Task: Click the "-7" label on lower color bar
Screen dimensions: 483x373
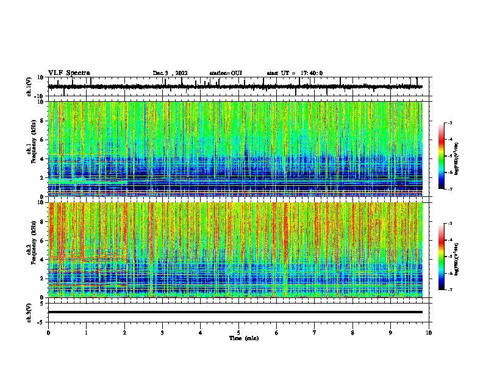Action: point(449,290)
